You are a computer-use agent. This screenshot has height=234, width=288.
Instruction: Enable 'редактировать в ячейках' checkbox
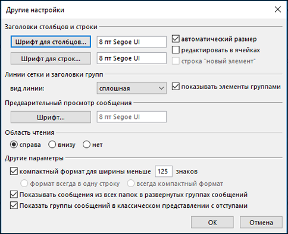[176, 50]
